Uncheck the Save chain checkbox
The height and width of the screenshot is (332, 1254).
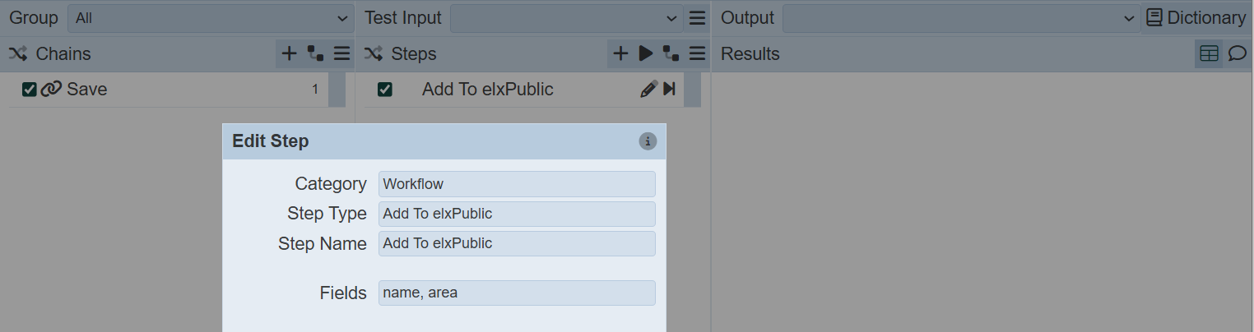pyautogui.click(x=30, y=90)
